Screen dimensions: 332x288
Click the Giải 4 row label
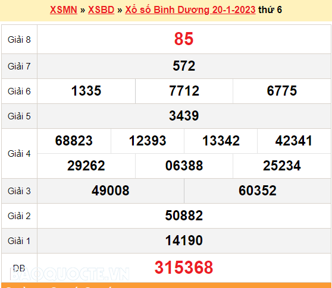point(19,154)
